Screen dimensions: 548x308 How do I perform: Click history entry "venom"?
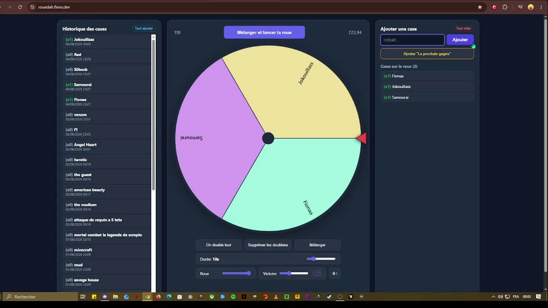coord(107,117)
